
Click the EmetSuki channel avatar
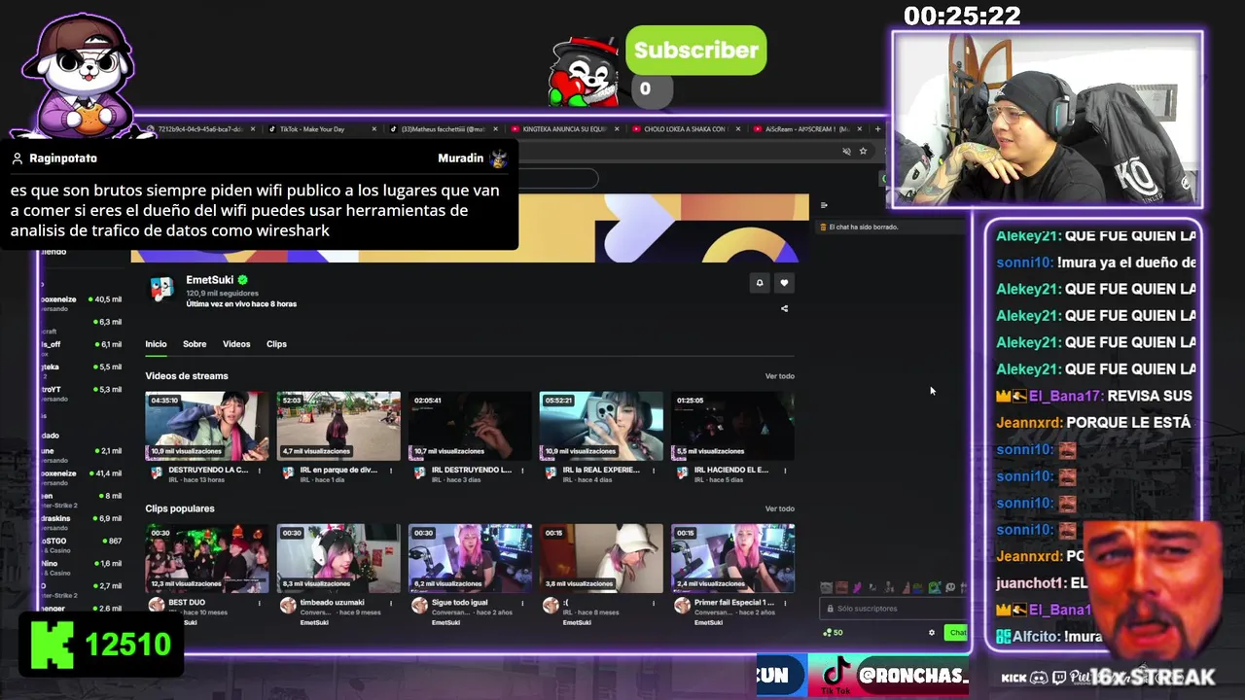(161, 288)
